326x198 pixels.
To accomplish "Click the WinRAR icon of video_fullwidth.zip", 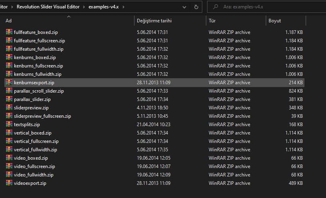I will point(9,174).
